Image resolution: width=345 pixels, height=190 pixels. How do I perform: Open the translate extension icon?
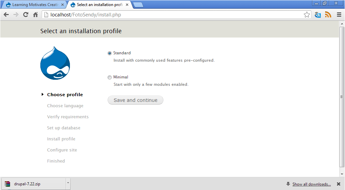pos(317,15)
